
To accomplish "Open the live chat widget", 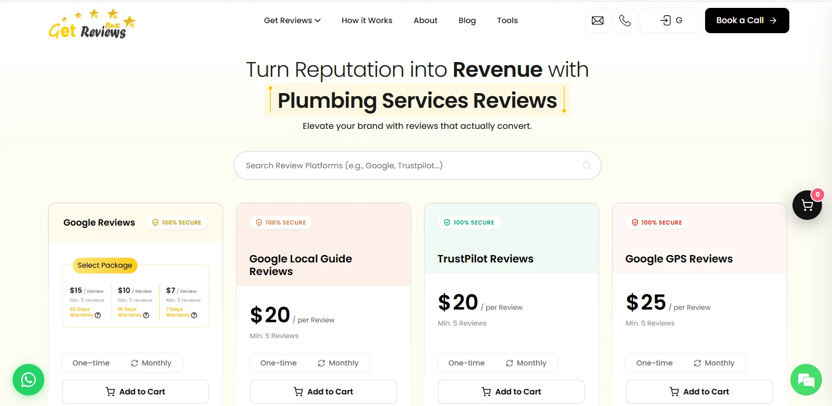I will [806, 380].
